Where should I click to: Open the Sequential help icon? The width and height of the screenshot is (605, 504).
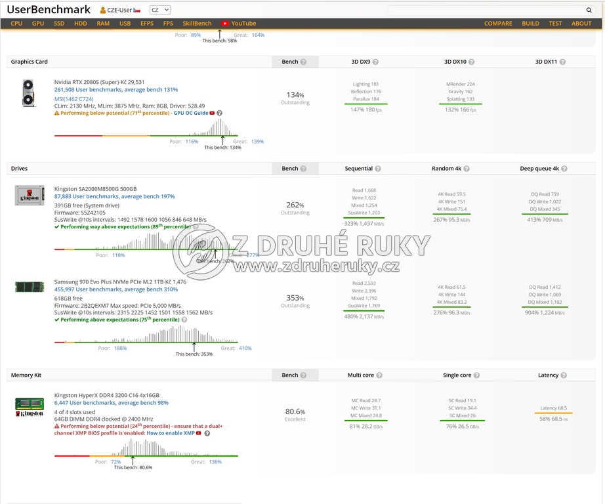(378, 169)
